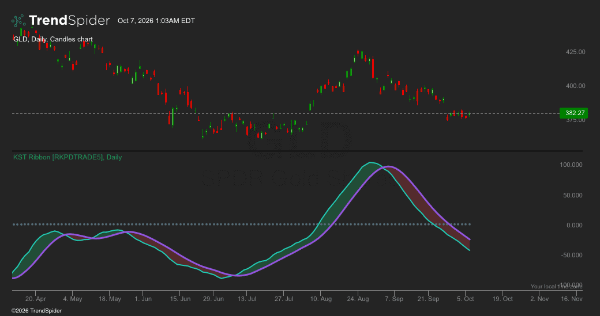
Task: Click the 2. Nov date label
Action: [x=539, y=299]
